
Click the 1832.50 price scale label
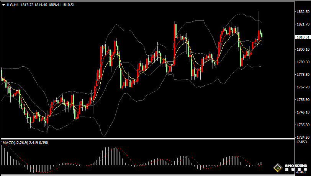(x=303, y=12)
